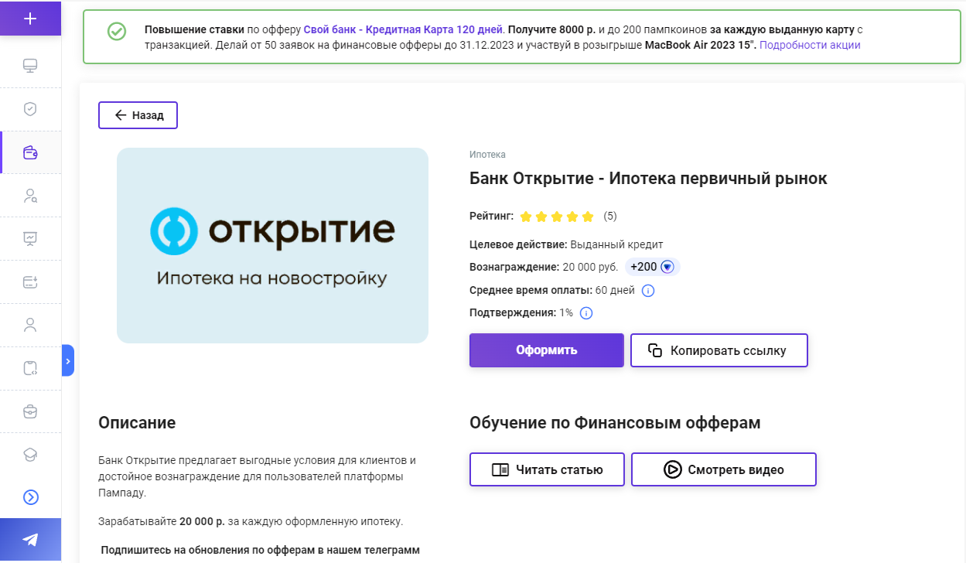
Task: Click the Открытие bank offer image
Action: pos(272,245)
